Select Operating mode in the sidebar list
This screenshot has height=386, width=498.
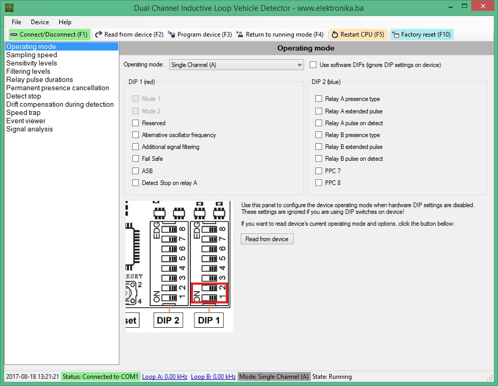pyautogui.click(x=62, y=46)
